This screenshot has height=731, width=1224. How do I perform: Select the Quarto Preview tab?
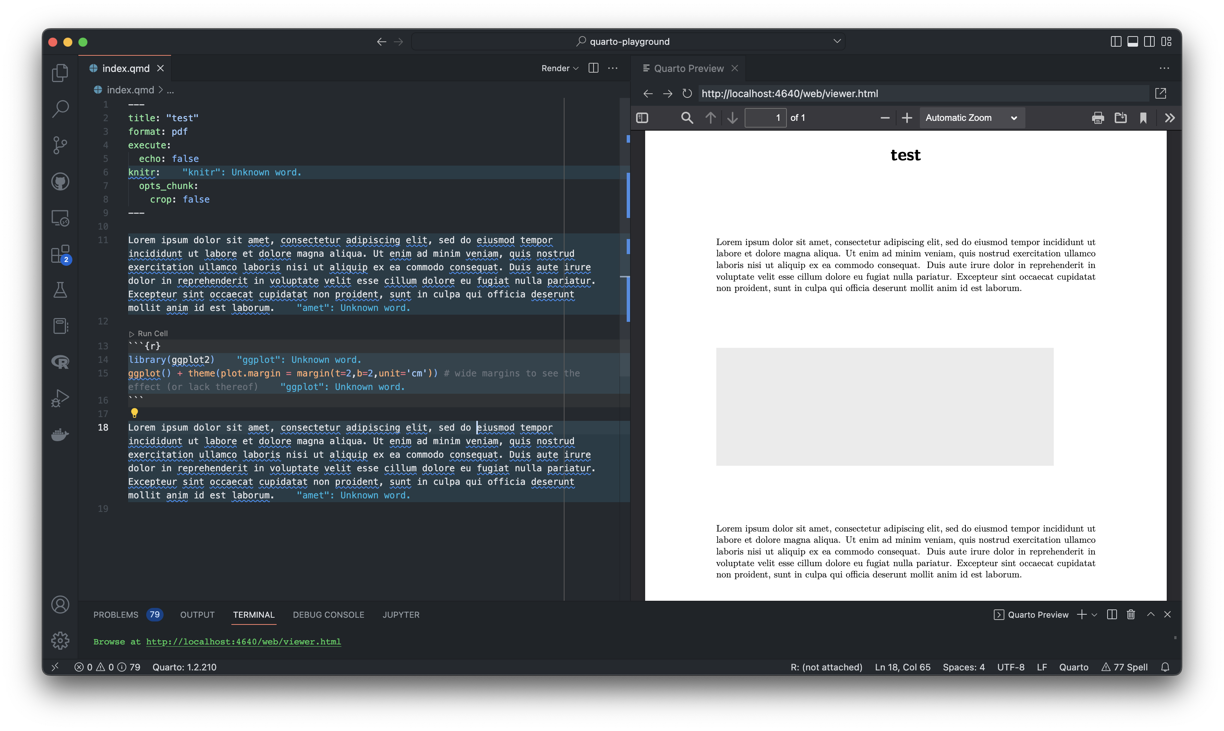[689, 69]
